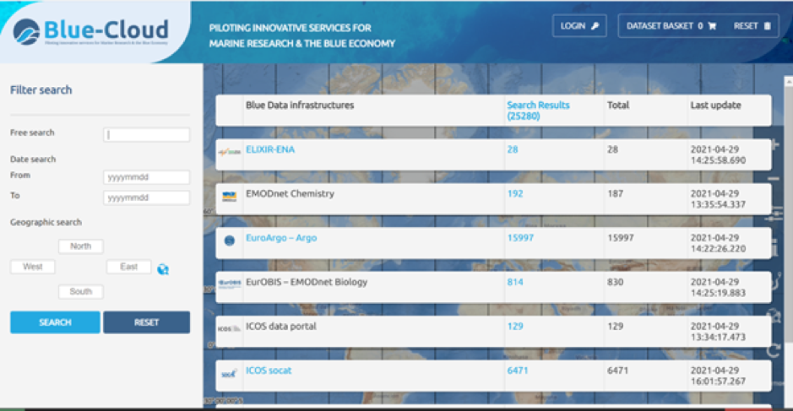Screen dimensions: 793x411
Task: Click the EuroArgo round blue logo
Action: [x=229, y=241]
